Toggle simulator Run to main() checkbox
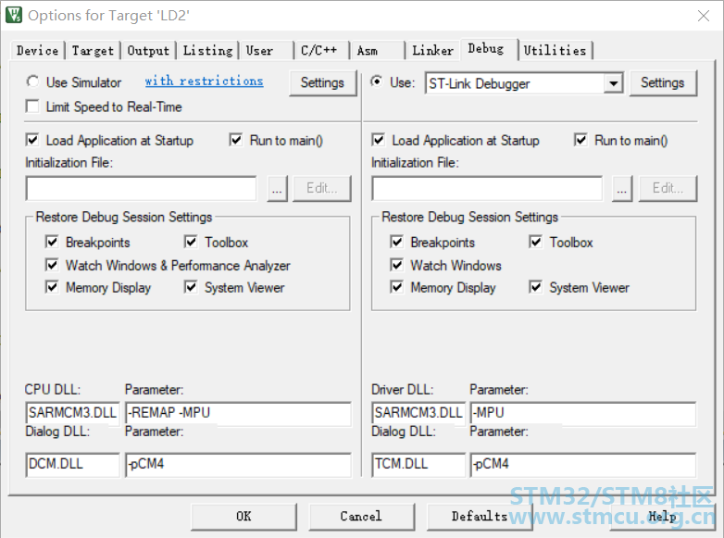Viewport: 724px width, 538px height. pyautogui.click(x=236, y=140)
